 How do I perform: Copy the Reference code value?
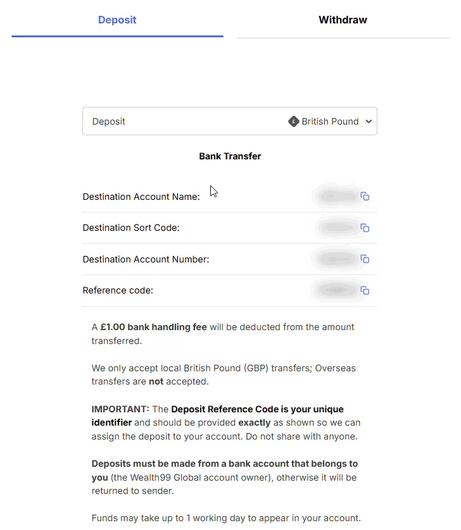click(x=365, y=290)
